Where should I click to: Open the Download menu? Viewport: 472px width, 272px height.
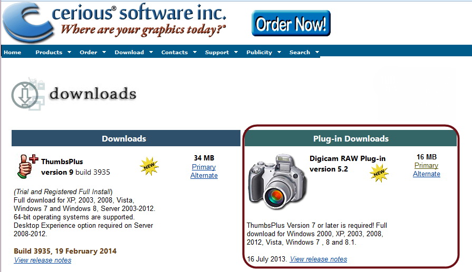pyautogui.click(x=129, y=52)
